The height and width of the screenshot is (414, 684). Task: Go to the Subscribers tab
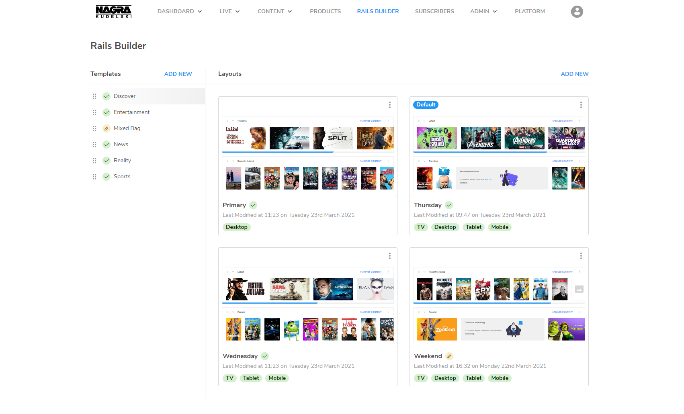point(434,11)
